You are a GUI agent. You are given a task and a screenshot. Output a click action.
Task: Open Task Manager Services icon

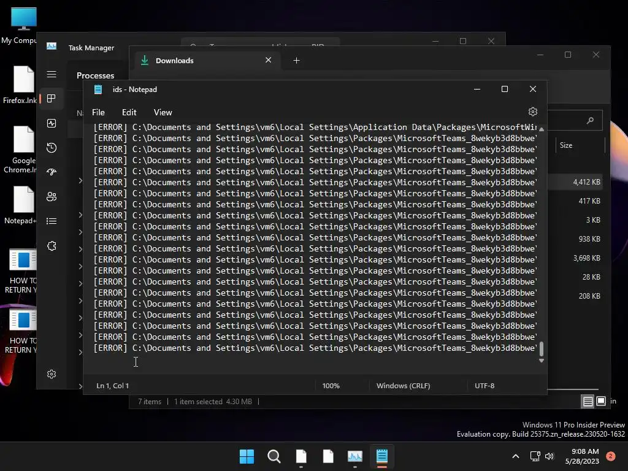tap(52, 246)
